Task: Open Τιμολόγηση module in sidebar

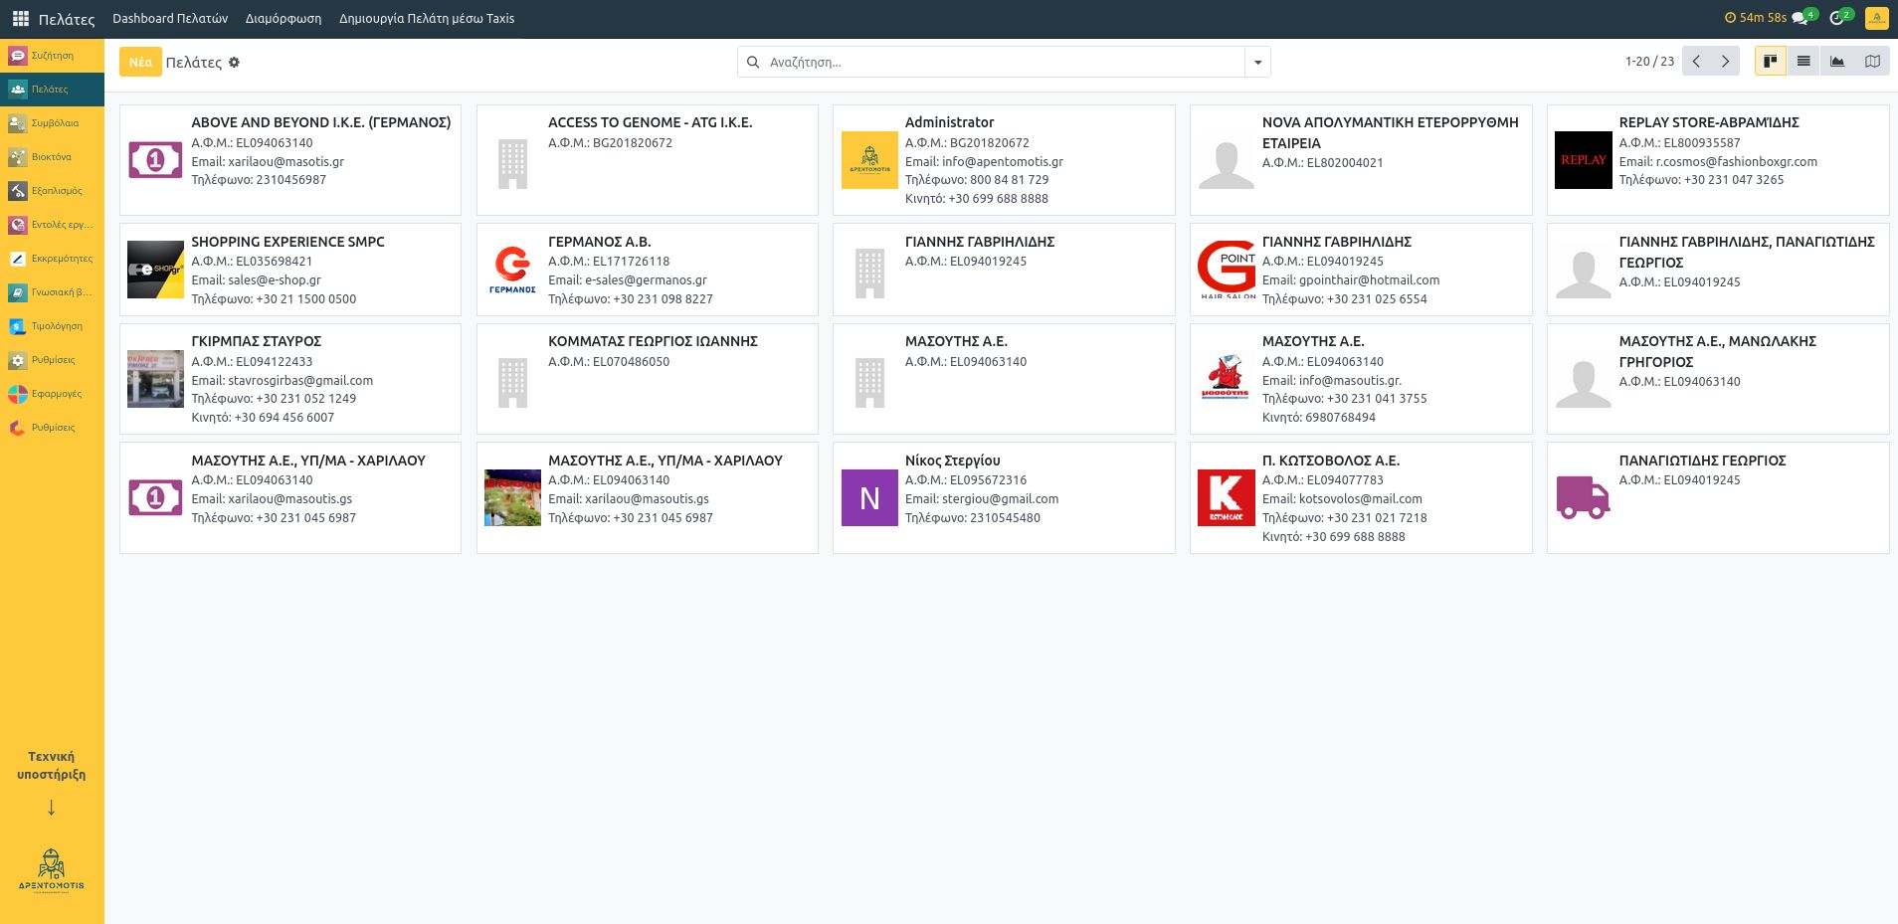Action: pos(52,326)
